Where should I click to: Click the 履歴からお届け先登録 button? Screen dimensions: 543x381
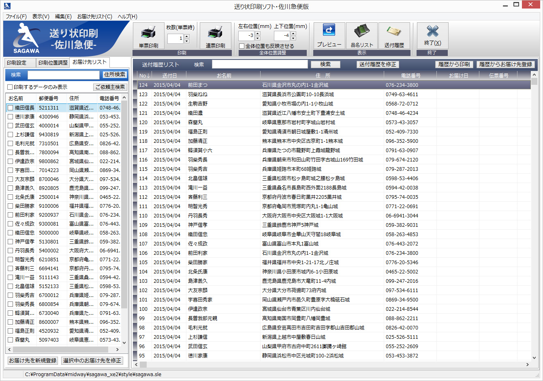pyautogui.click(x=506, y=65)
